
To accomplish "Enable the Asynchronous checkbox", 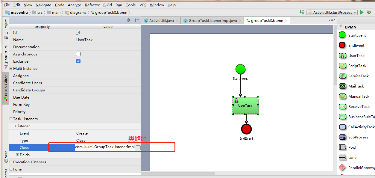I will (x=78, y=54).
